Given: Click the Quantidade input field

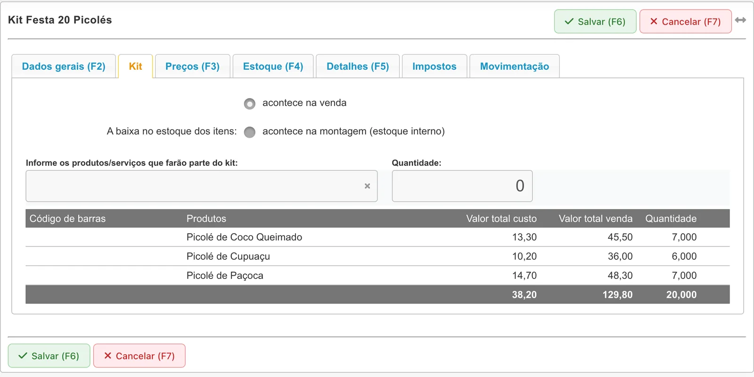Looking at the screenshot, I should pyautogui.click(x=462, y=186).
